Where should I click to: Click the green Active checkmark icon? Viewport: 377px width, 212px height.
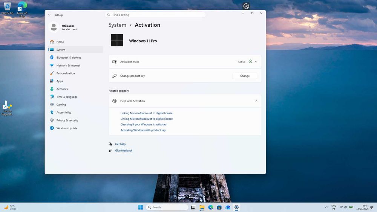point(250,61)
